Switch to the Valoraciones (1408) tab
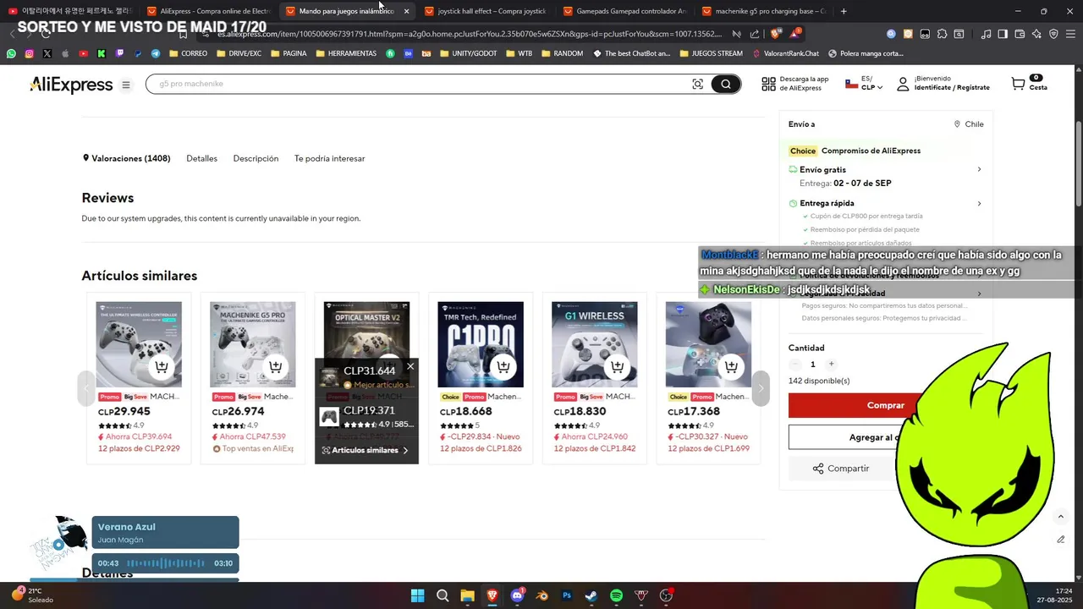The height and width of the screenshot is (609, 1083). 126,158
